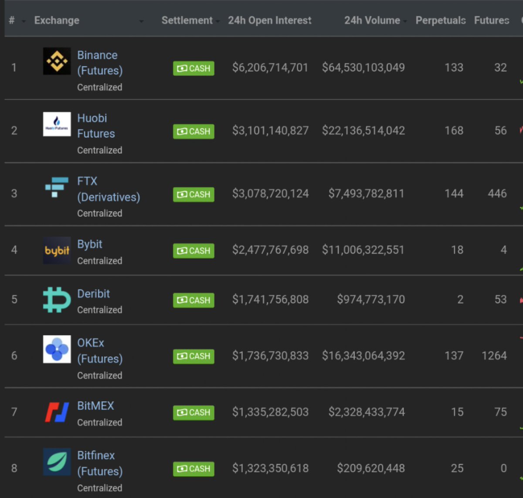Screen dimensions: 523x498
Task: Open the Huobi Futures exchange link
Action: [96, 125]
